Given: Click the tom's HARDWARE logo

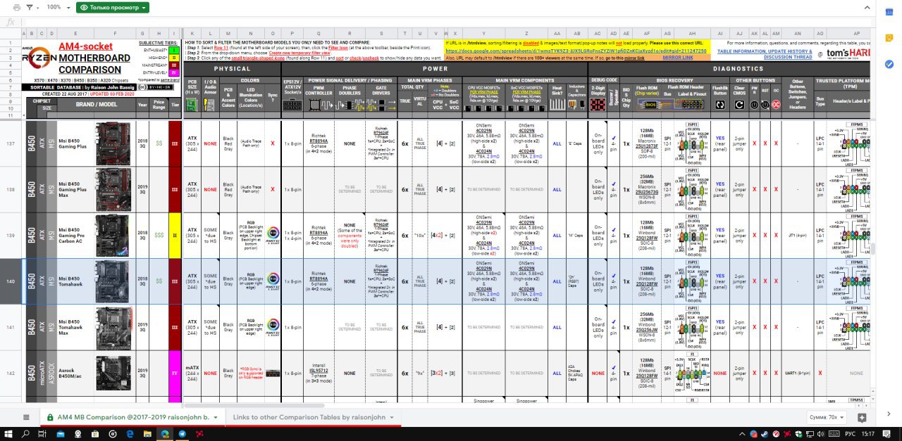Looking at the screenshot, I should pyautogui.click(x=849, y=53).
